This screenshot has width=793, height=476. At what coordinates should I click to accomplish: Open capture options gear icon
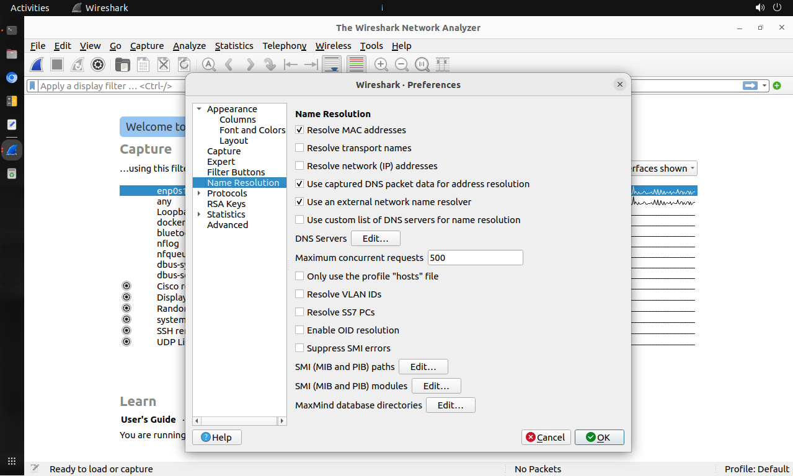point(97,64)
